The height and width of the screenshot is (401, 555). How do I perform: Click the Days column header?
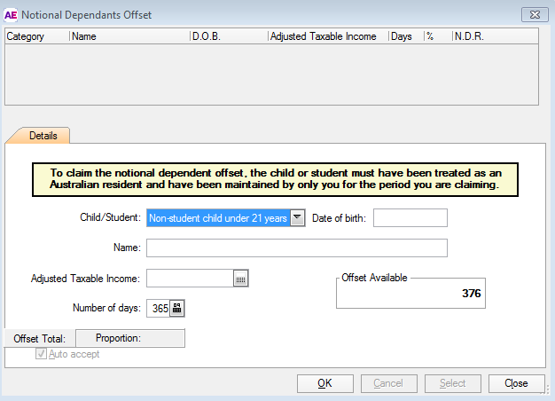(404, 36)
